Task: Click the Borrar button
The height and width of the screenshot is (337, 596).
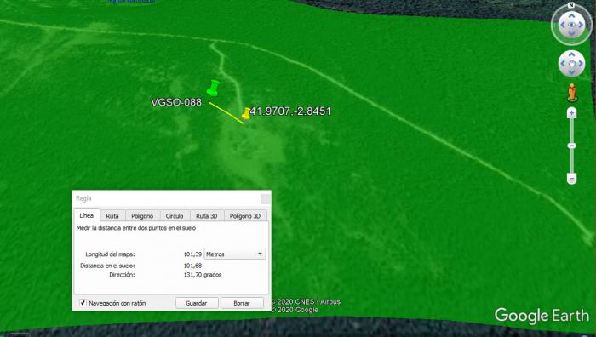Action: click(242, 303)
